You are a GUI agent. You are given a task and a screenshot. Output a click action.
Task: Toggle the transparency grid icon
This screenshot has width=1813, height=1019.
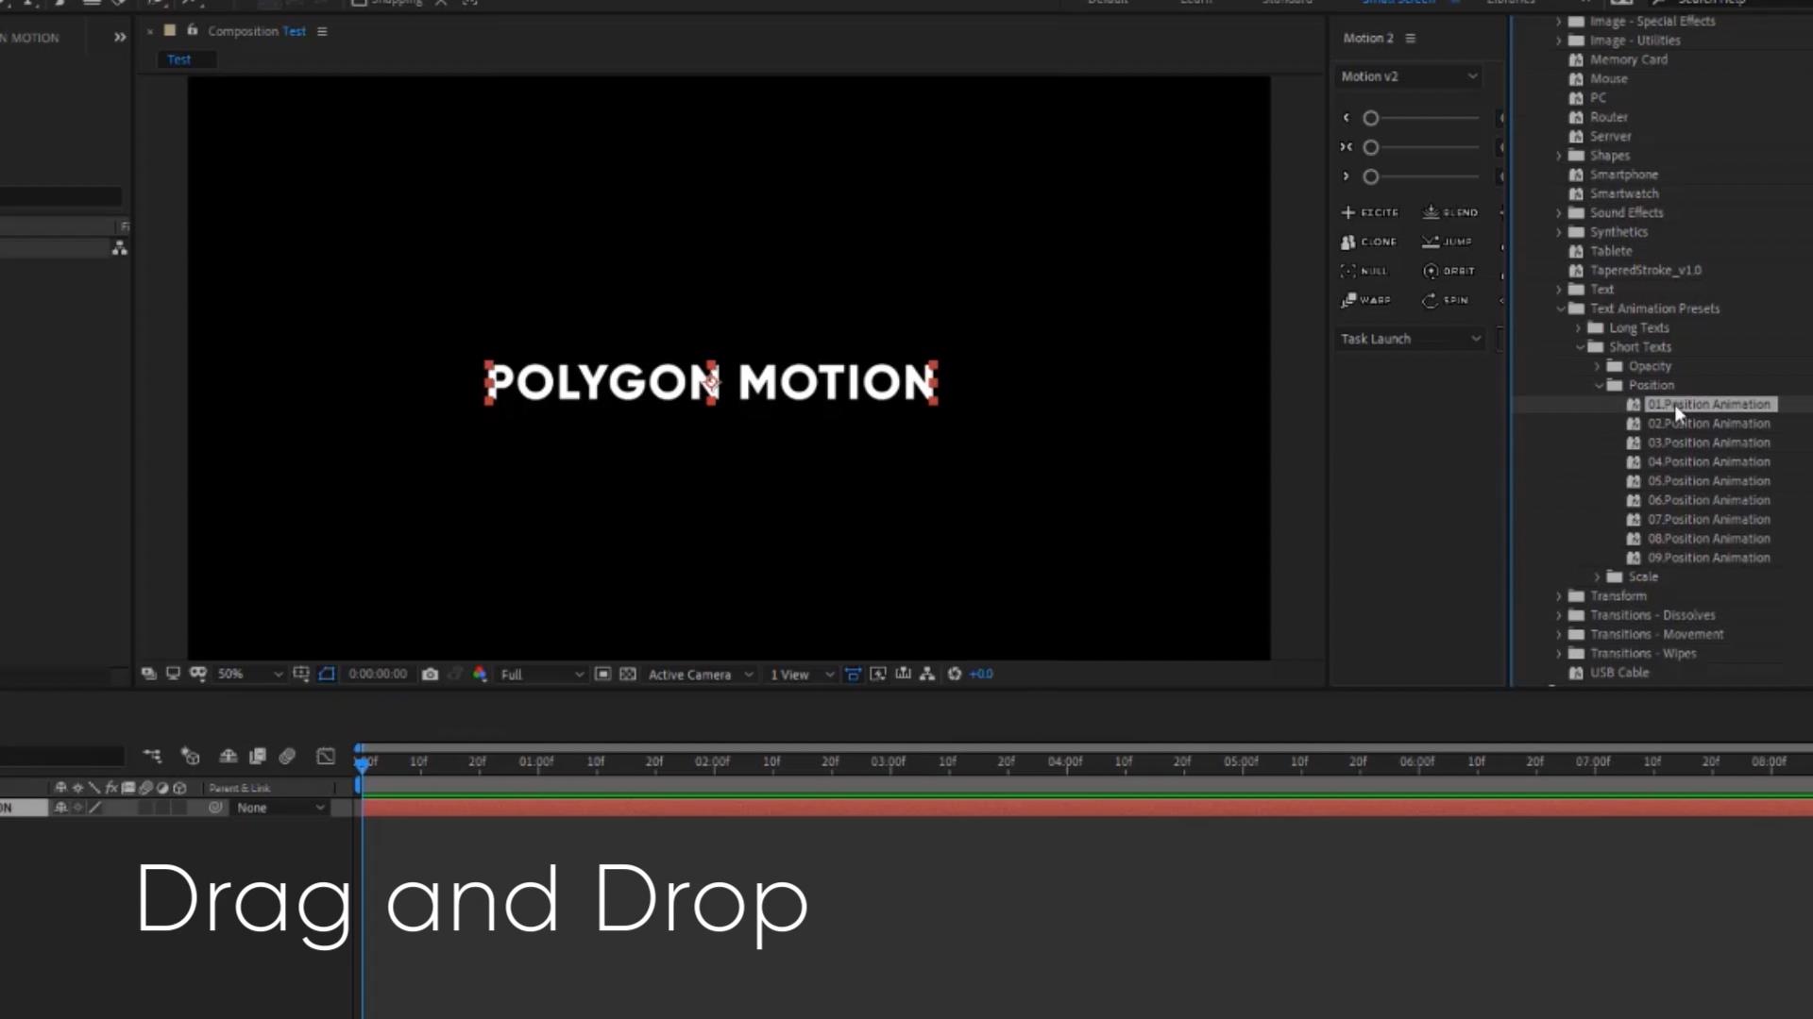point(628,674)
